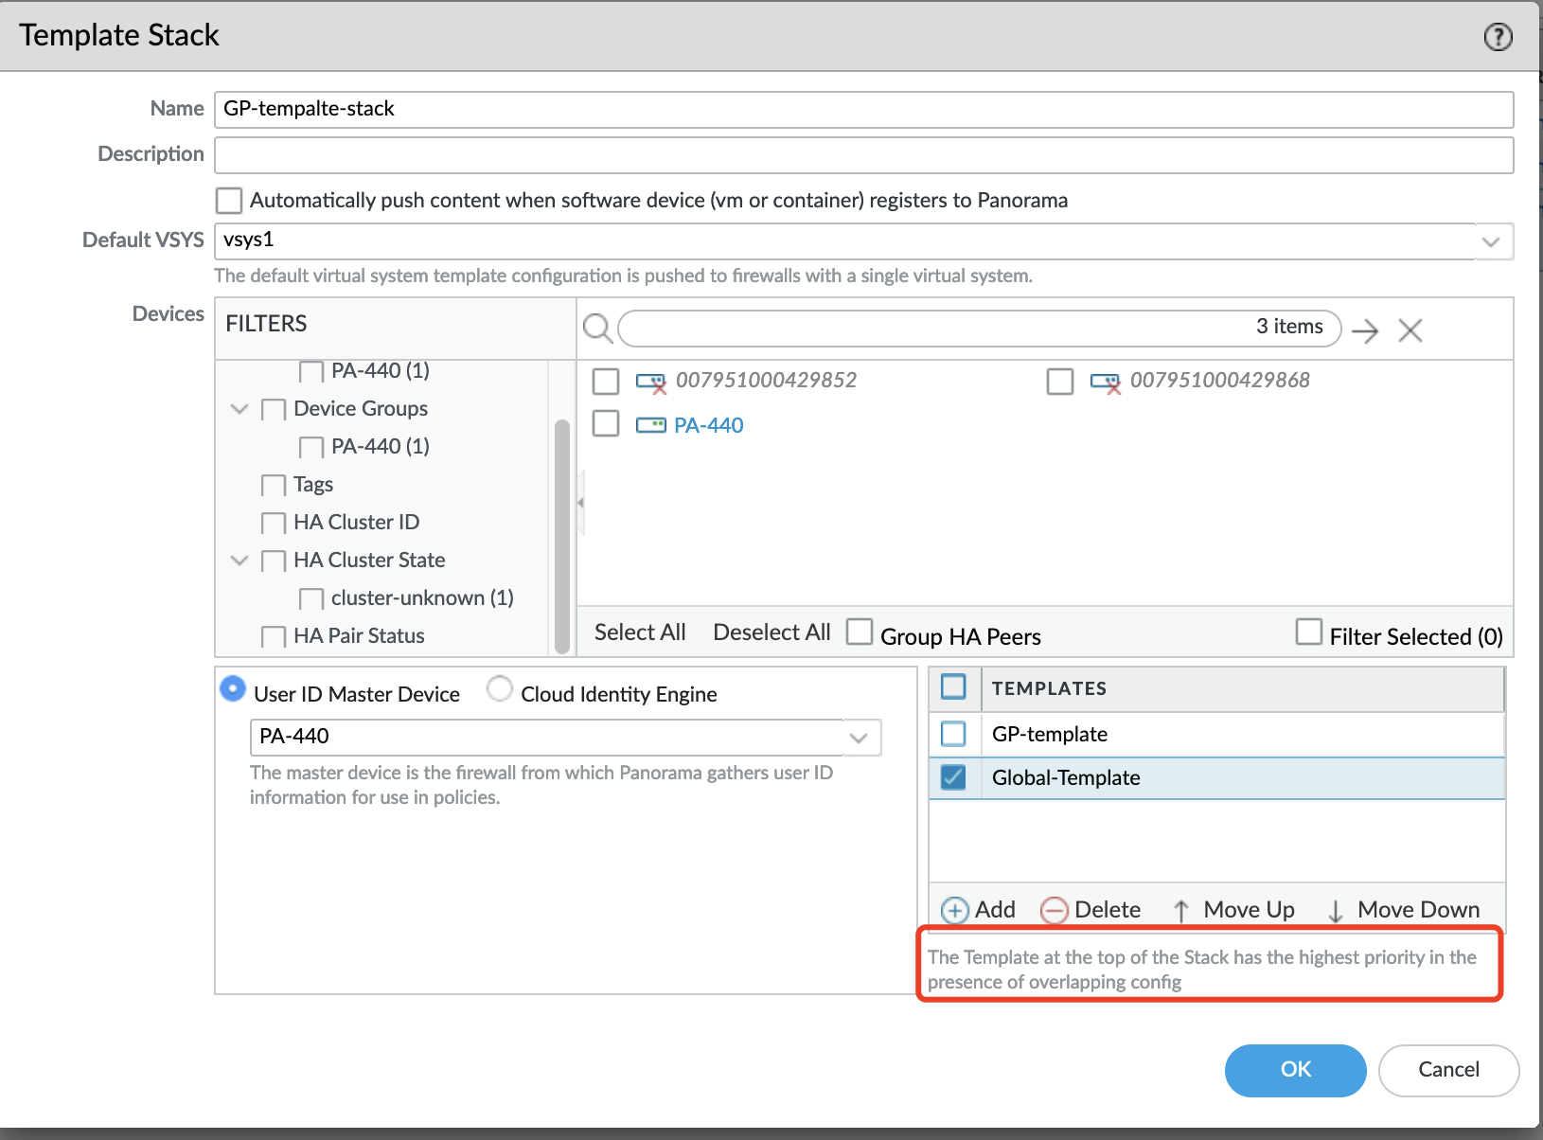This screenshot has height=1140, width=1543.
Task: Collapse the Device Groups tree node
Action: [239, 409]
